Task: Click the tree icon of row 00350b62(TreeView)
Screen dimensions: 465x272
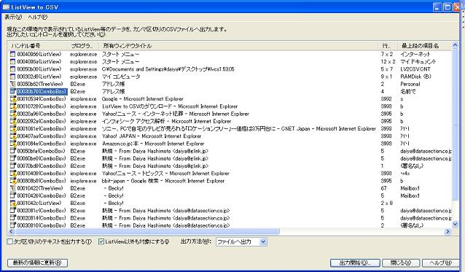Action: pyautogui.click(x=12, y=84)
